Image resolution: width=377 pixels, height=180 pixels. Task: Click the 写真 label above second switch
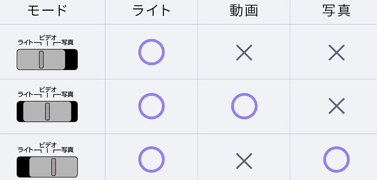(x=67, y=94)
